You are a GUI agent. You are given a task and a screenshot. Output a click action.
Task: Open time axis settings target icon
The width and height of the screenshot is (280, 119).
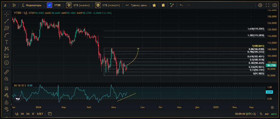(x=272, y=108)
